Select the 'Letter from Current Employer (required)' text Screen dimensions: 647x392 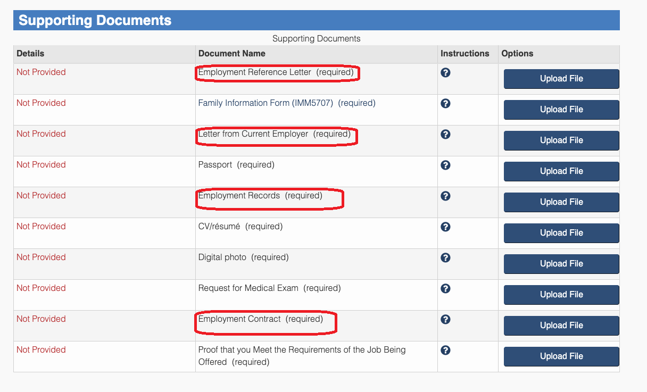[275, 134]
